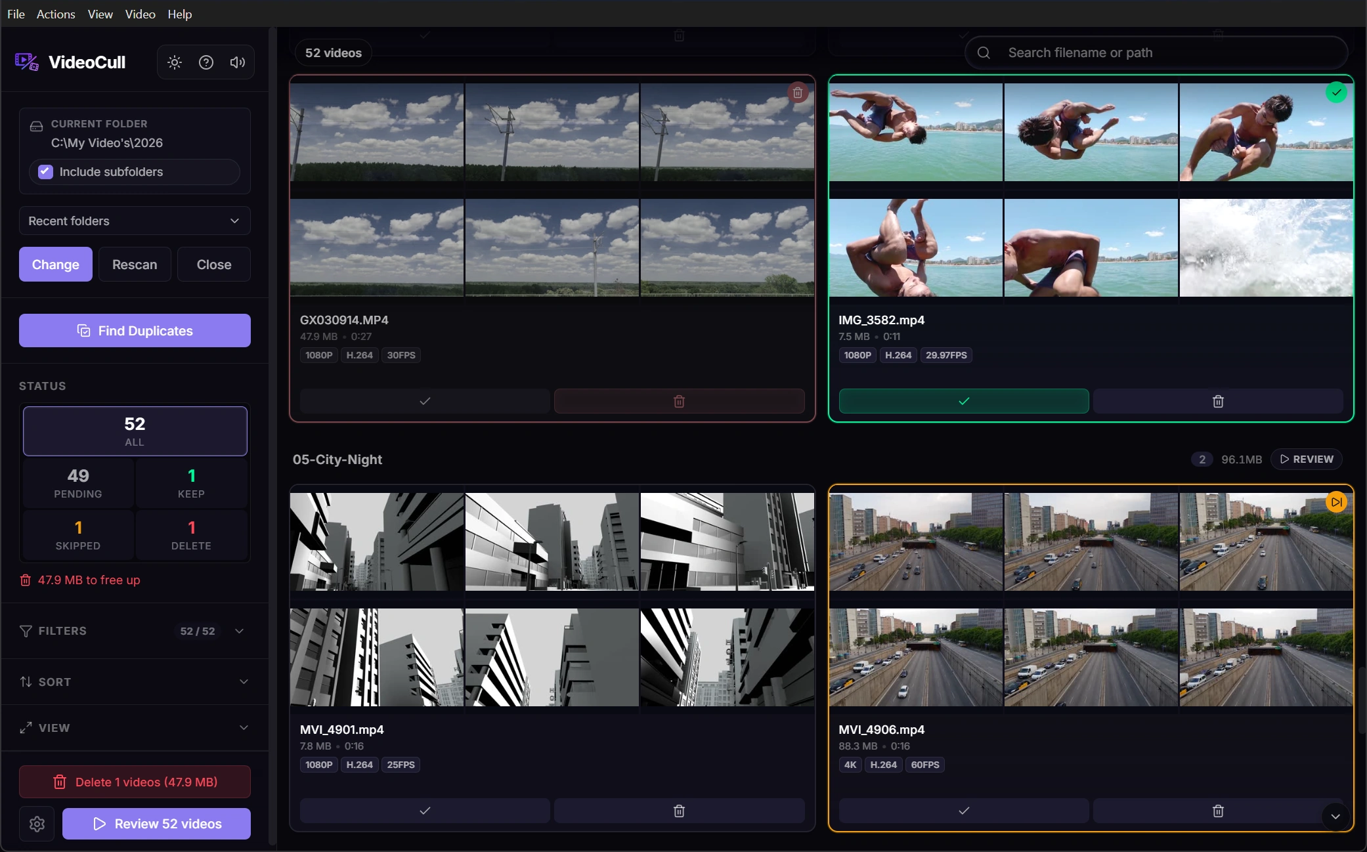Screen dimensions: 1367x852
Task: Filter by PENDING 49 status
Action: click(x=78, y=483)
